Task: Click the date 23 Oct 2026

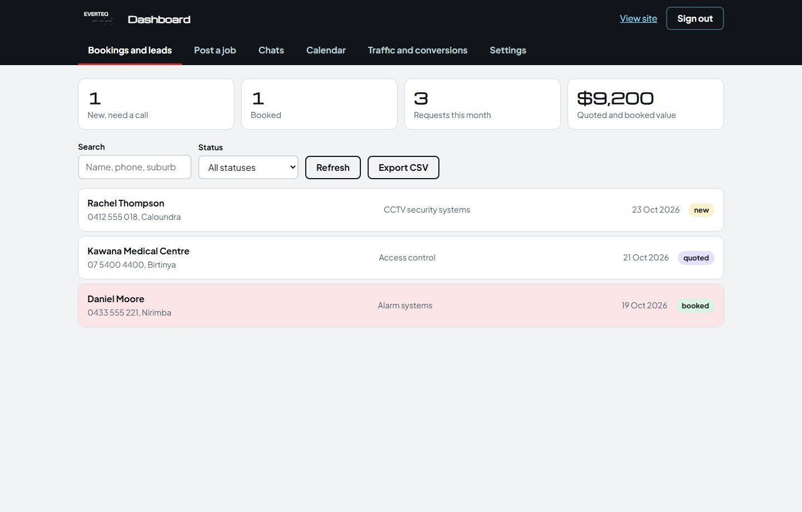Action: pos(656,210)
